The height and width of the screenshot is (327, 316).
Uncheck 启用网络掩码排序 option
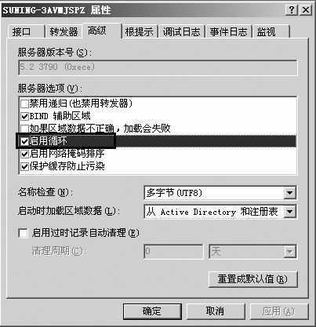24,154
